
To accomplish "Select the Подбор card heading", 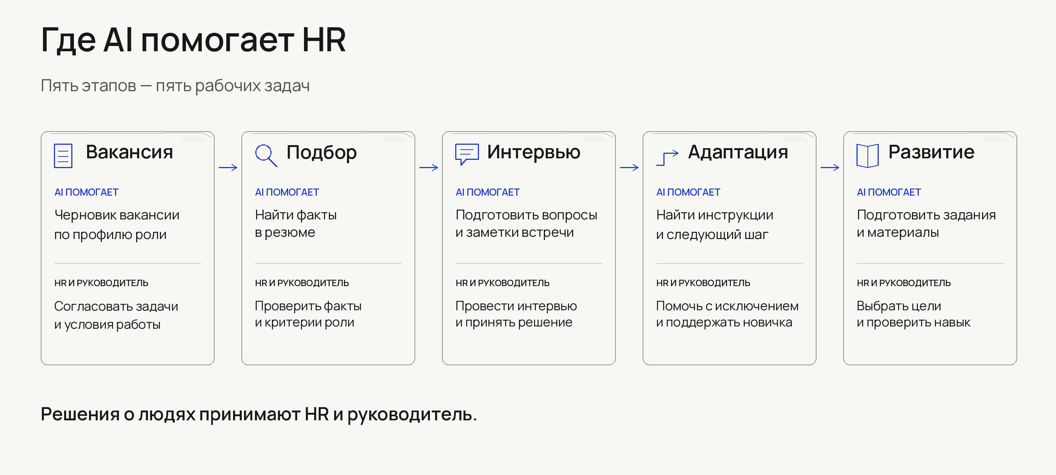I will tap(322, 153).
